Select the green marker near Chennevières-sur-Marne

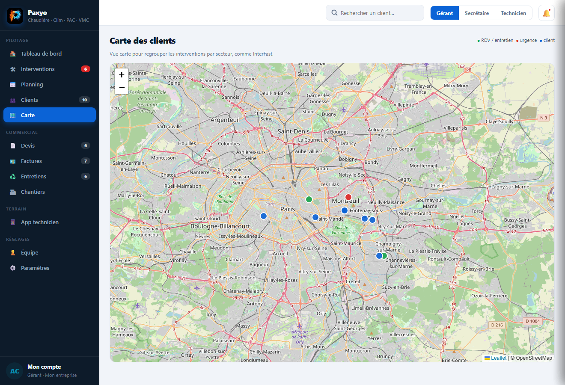384,256
